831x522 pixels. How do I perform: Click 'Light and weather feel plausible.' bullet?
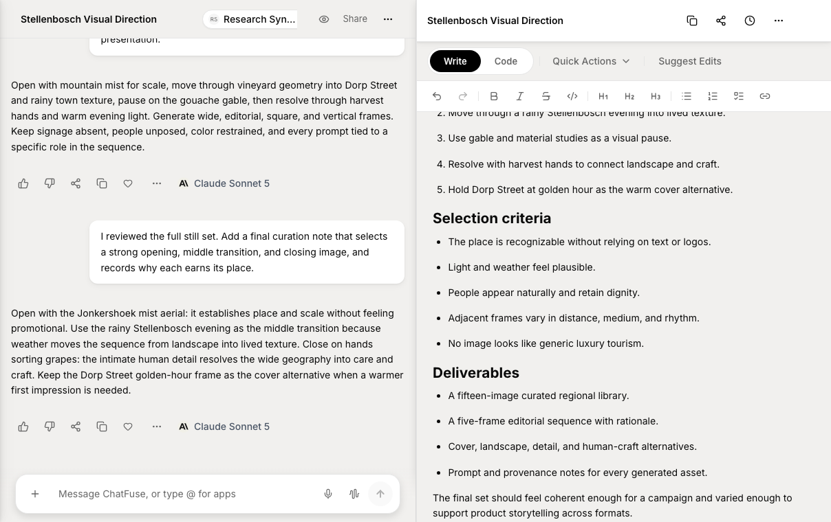521,267
